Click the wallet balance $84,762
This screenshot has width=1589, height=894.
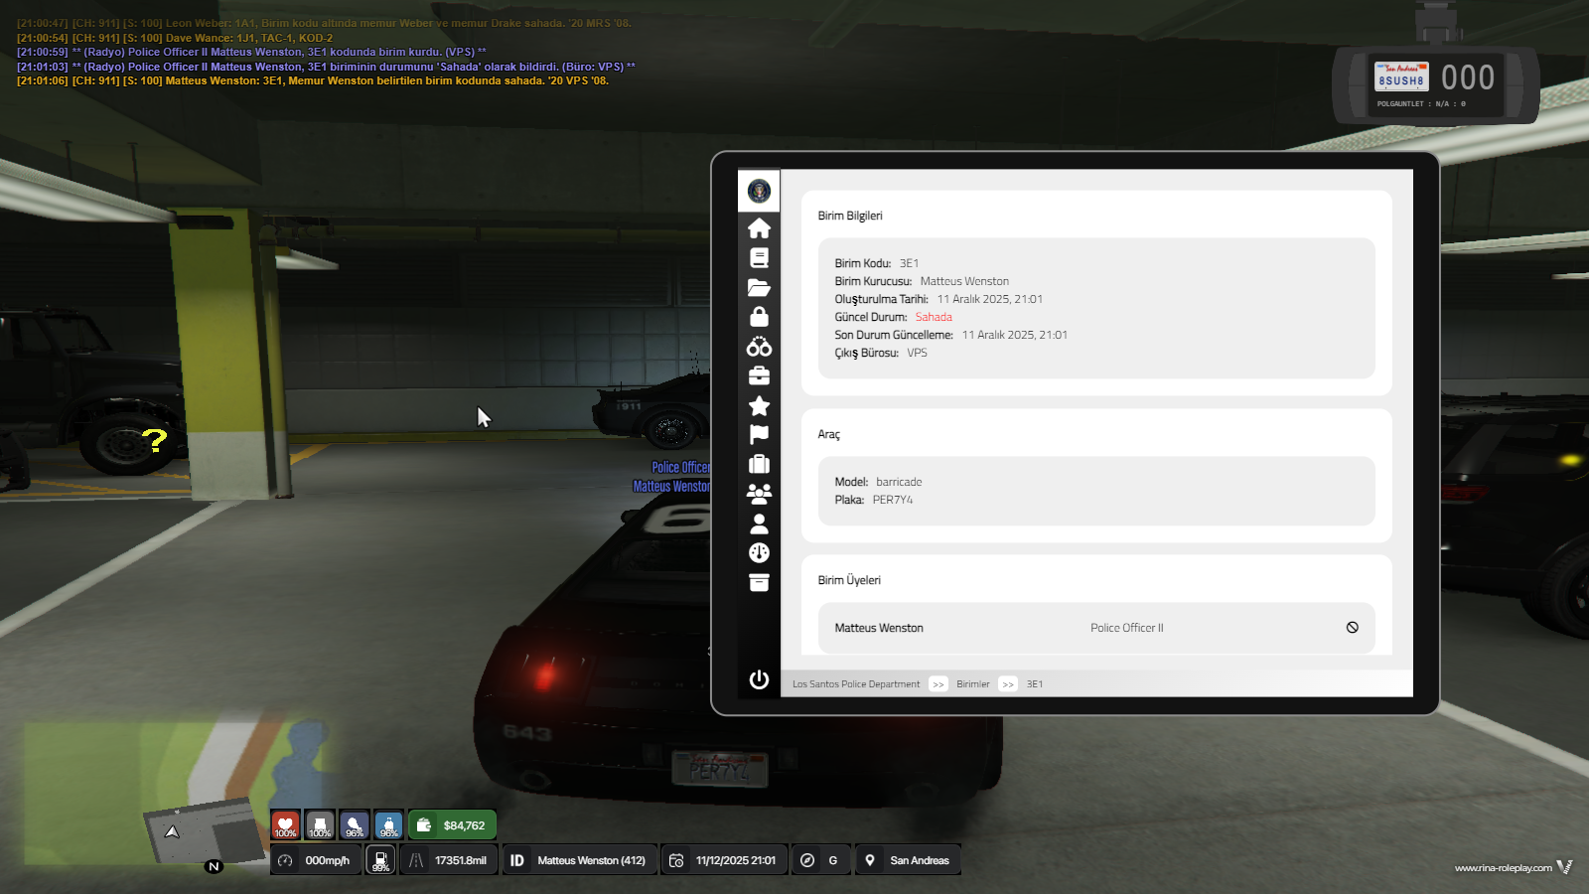coord(452,824)
